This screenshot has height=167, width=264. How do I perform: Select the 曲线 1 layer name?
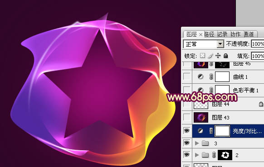click(240, 77)
